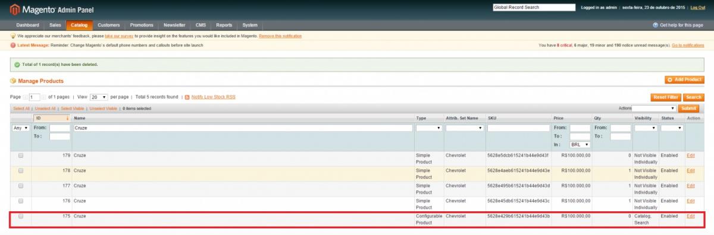This screenshot has width=714, height=235.
Task: Click Edit for product 179
Action: [x=690, y=155]
